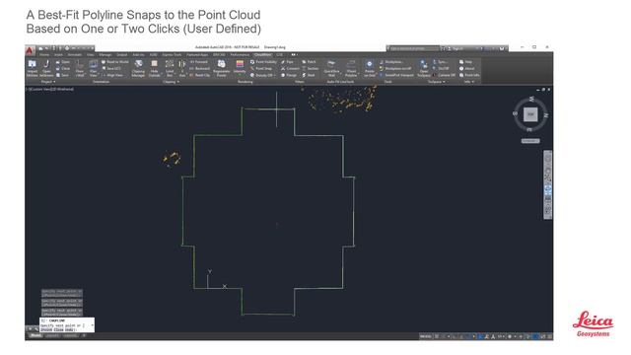Screen dimensions: 631x355
Task: Click the Point Info tool
Action: click(x=469, y=75)
